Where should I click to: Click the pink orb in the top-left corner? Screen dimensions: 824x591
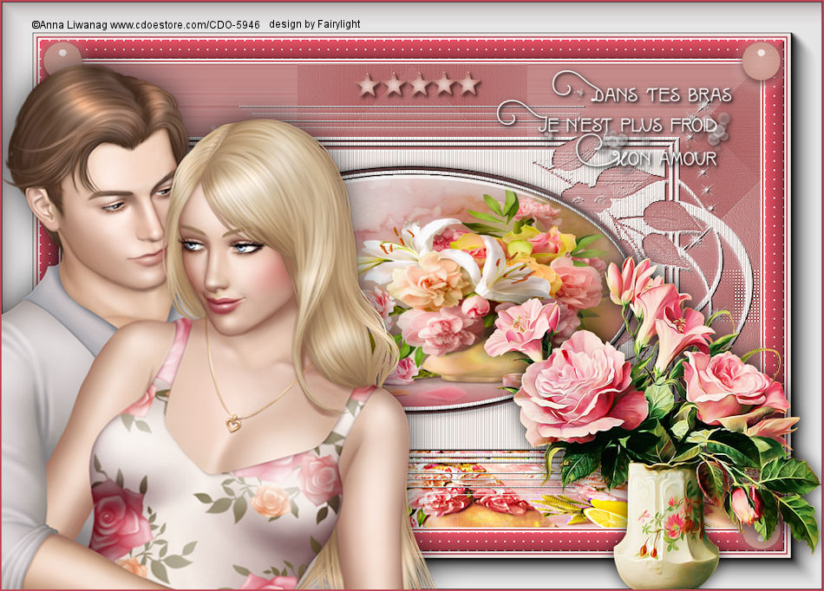coord(62,59)
